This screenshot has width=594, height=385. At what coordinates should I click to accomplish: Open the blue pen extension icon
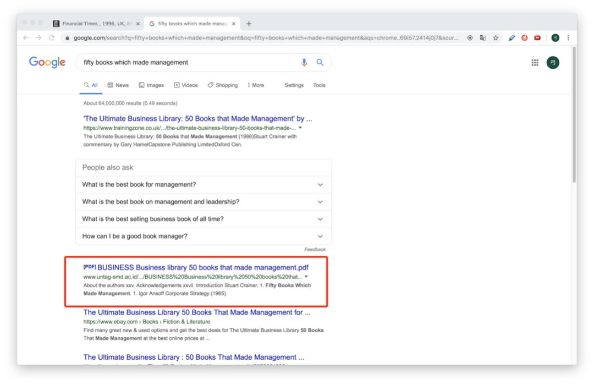pos(512,38)
